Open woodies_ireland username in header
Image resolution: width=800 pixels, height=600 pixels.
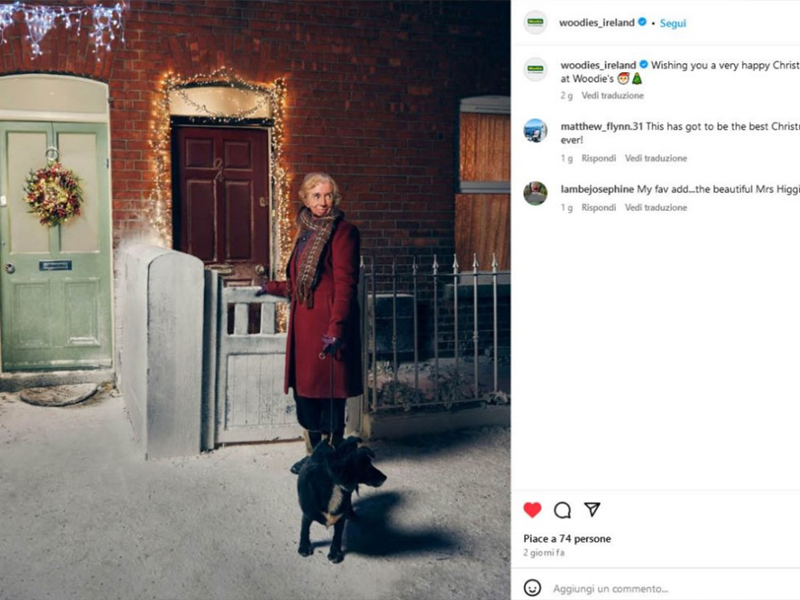(x=597, y=23)
